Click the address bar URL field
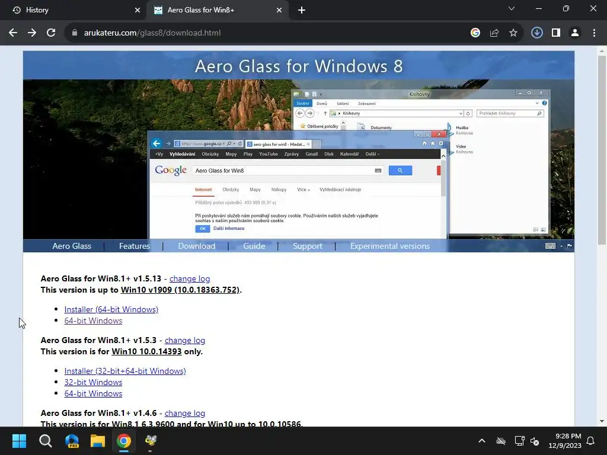 (267, 33)
